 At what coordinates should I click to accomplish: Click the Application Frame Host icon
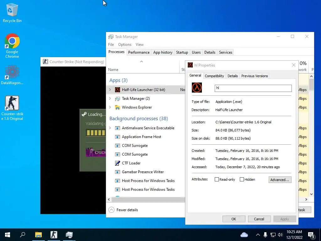click(118, 137)
